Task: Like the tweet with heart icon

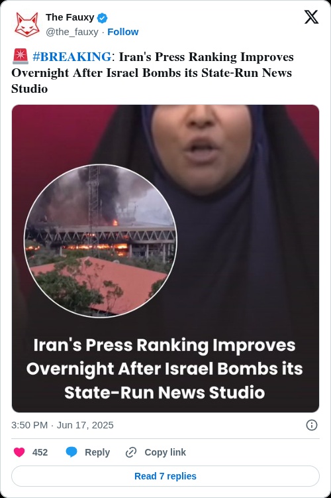Action: point(19,452)
